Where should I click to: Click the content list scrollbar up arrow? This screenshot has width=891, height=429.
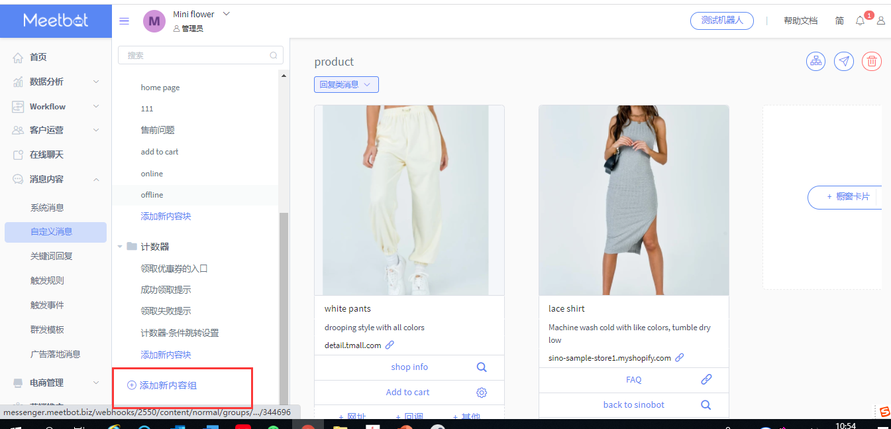click(284, 76)
